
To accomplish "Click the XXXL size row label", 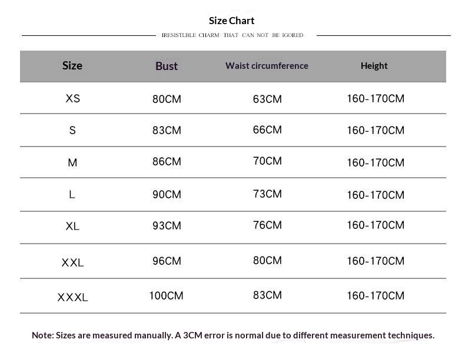I will tap(72, 297).
